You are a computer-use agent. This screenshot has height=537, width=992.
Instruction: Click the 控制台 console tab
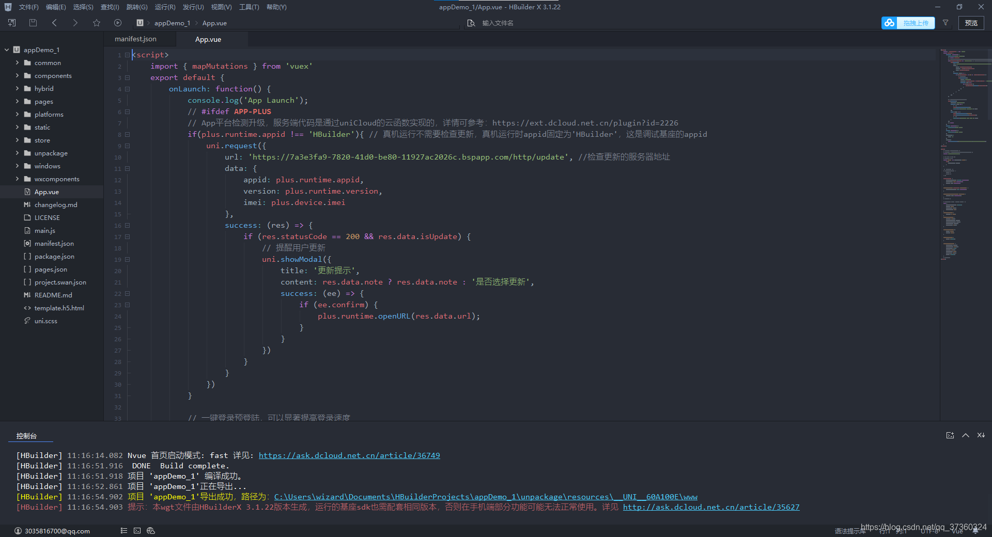click(x=26, y=436)
